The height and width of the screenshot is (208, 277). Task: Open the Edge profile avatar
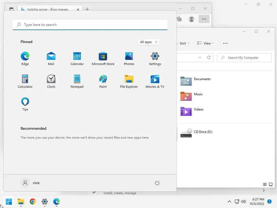pos(192,19)
